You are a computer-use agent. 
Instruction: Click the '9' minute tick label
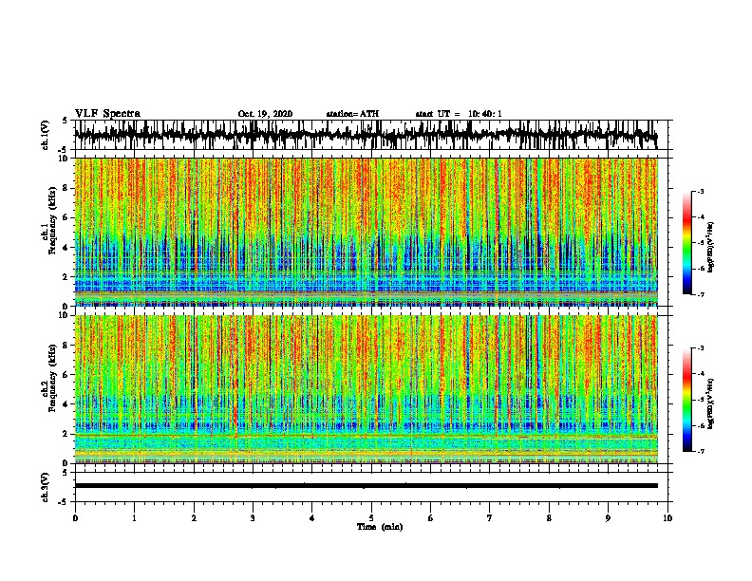(608, 518)
